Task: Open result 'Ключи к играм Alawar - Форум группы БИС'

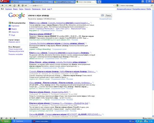Action: [49, 92]
